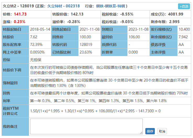Click the 成交(万) value 4081.99
The image size is (193, 138).
pos(176,14)
